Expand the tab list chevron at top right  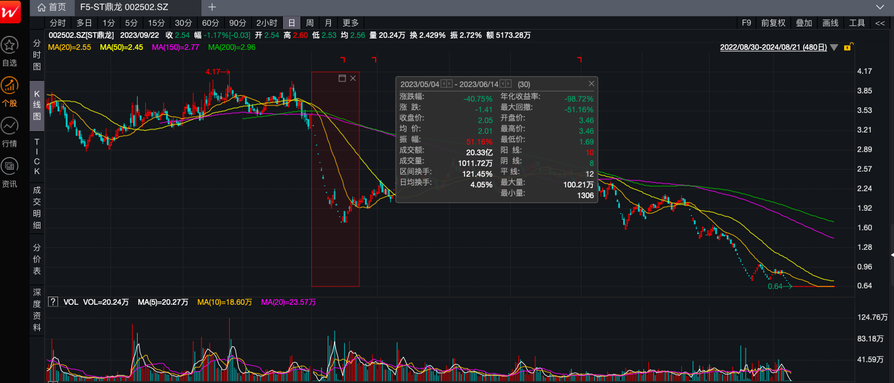879,7
